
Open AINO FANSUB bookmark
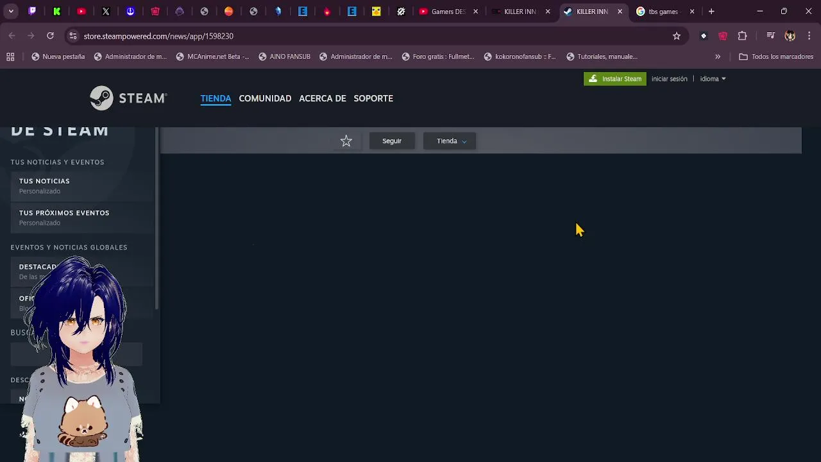pyautogui.click(x=284, y=56)
